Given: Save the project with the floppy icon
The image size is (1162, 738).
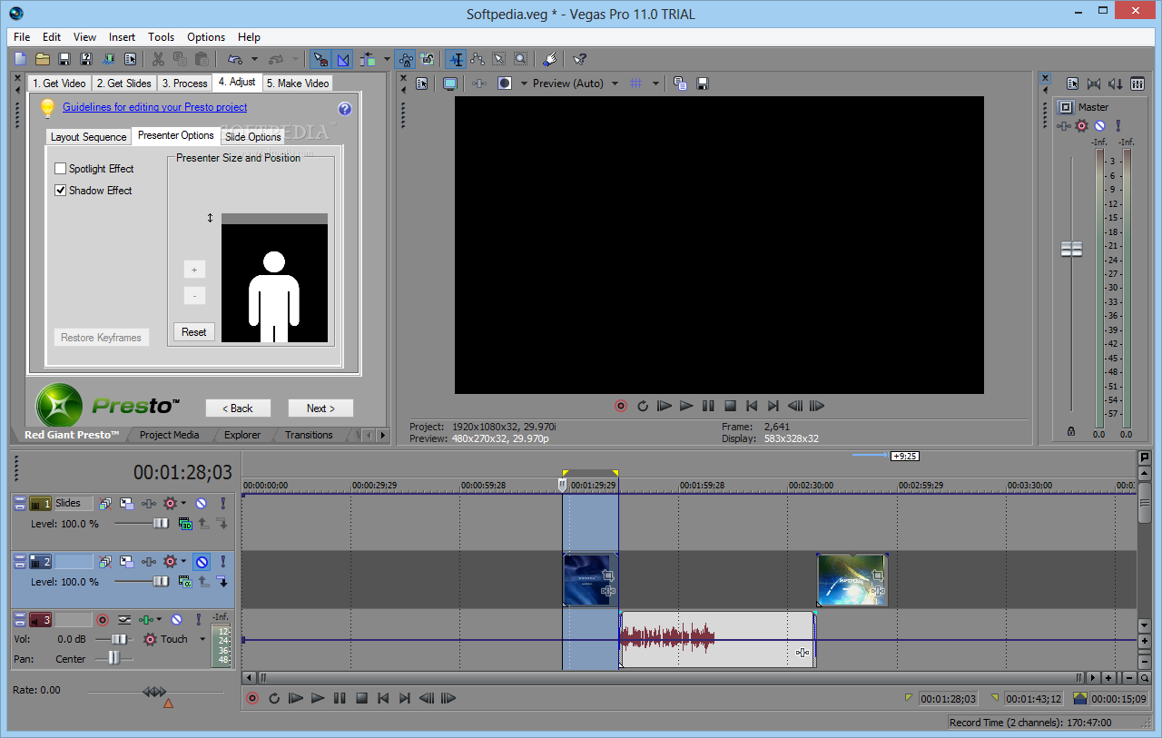Looking at the screenshot, I should click(64, 59).
